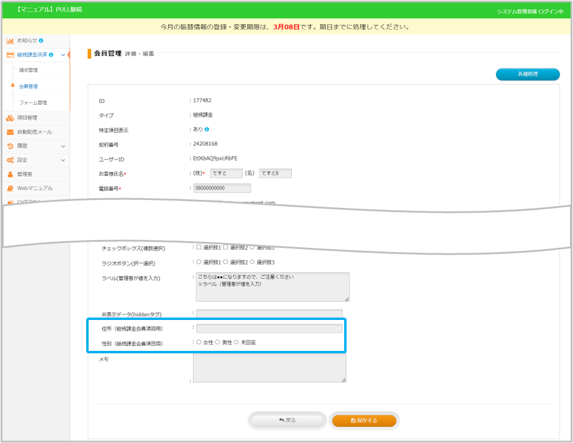Select the 未回答 radio button
The width and height of the screenshot is (573, 443).
[x=237, y=342]
